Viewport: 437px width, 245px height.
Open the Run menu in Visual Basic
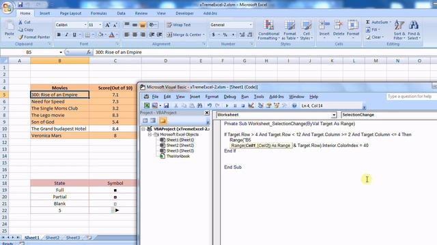pyautogui.click(x=244, y=97)
